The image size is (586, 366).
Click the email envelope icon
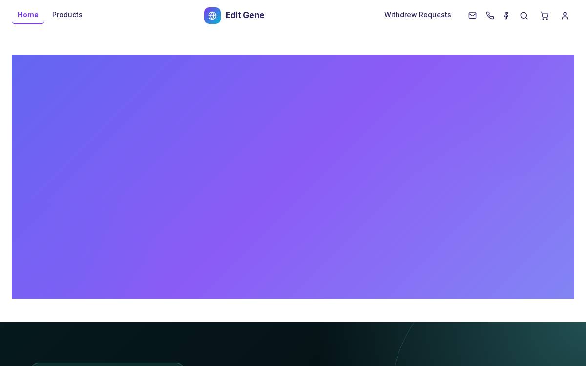click(x=472, y=16)
